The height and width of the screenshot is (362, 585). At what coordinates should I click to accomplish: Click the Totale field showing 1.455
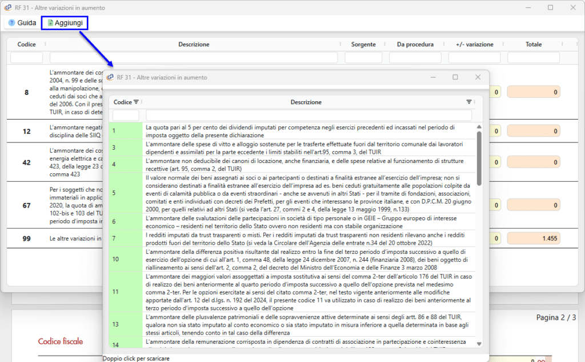click(534, 238)
